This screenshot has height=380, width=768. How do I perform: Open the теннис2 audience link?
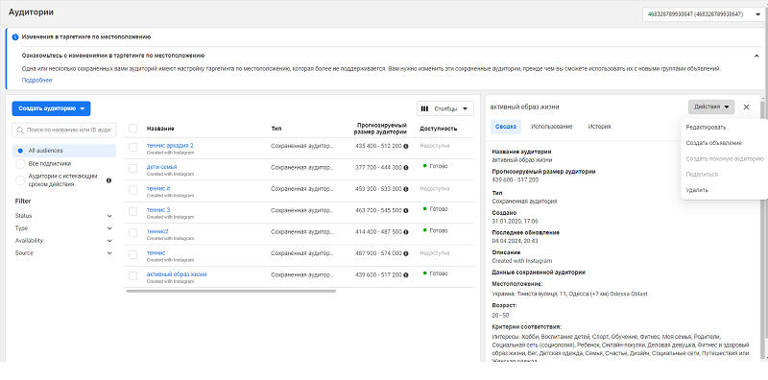[157, 231]
